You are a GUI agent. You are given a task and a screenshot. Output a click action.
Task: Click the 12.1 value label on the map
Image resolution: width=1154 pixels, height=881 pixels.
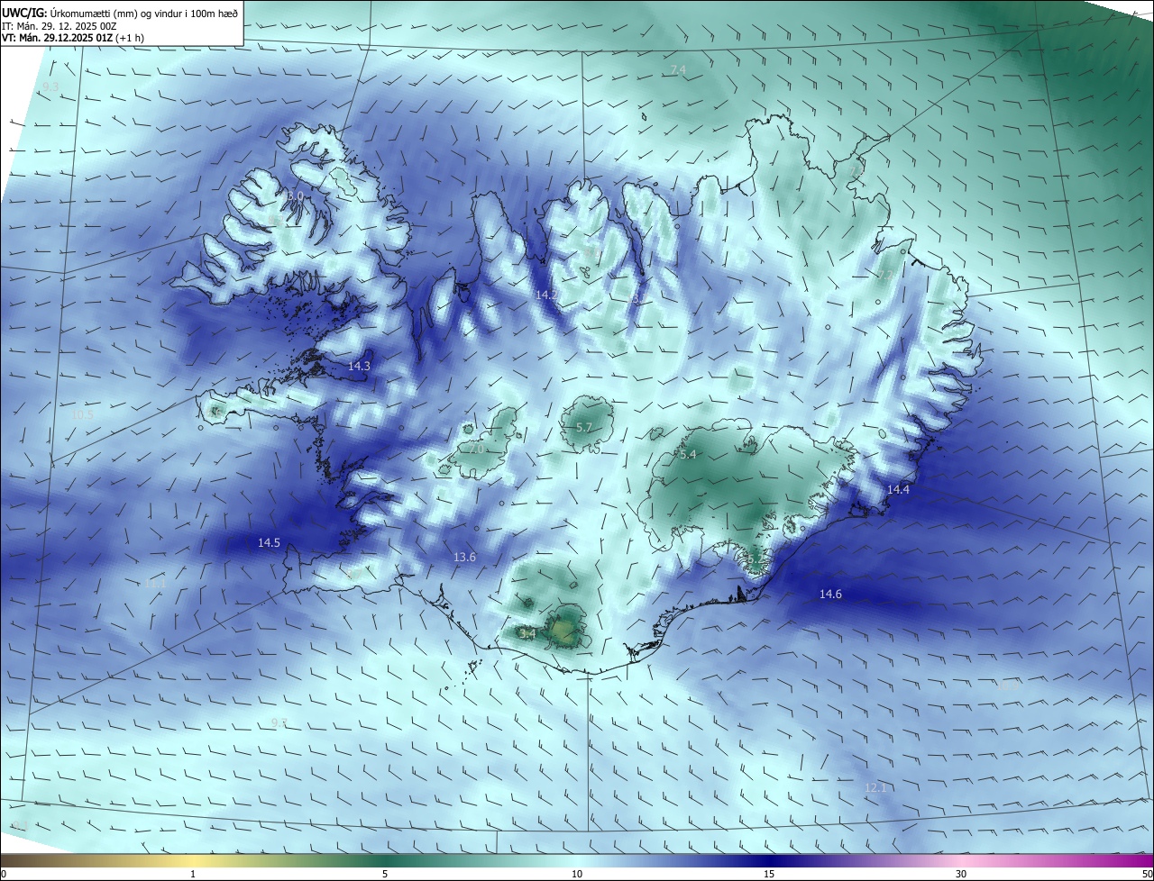(x=875, y=788)
